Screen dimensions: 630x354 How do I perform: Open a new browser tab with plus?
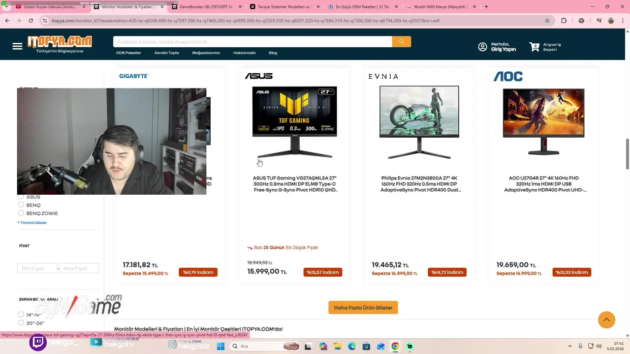coord(486,7)
